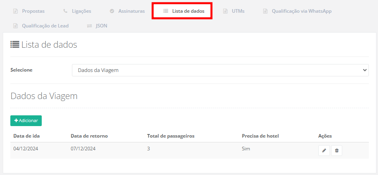The width and height of the screenshot is (378, 175).
Task: Click the checkmark icon on Assinaturas tab
Action: [x=112, y=11]
